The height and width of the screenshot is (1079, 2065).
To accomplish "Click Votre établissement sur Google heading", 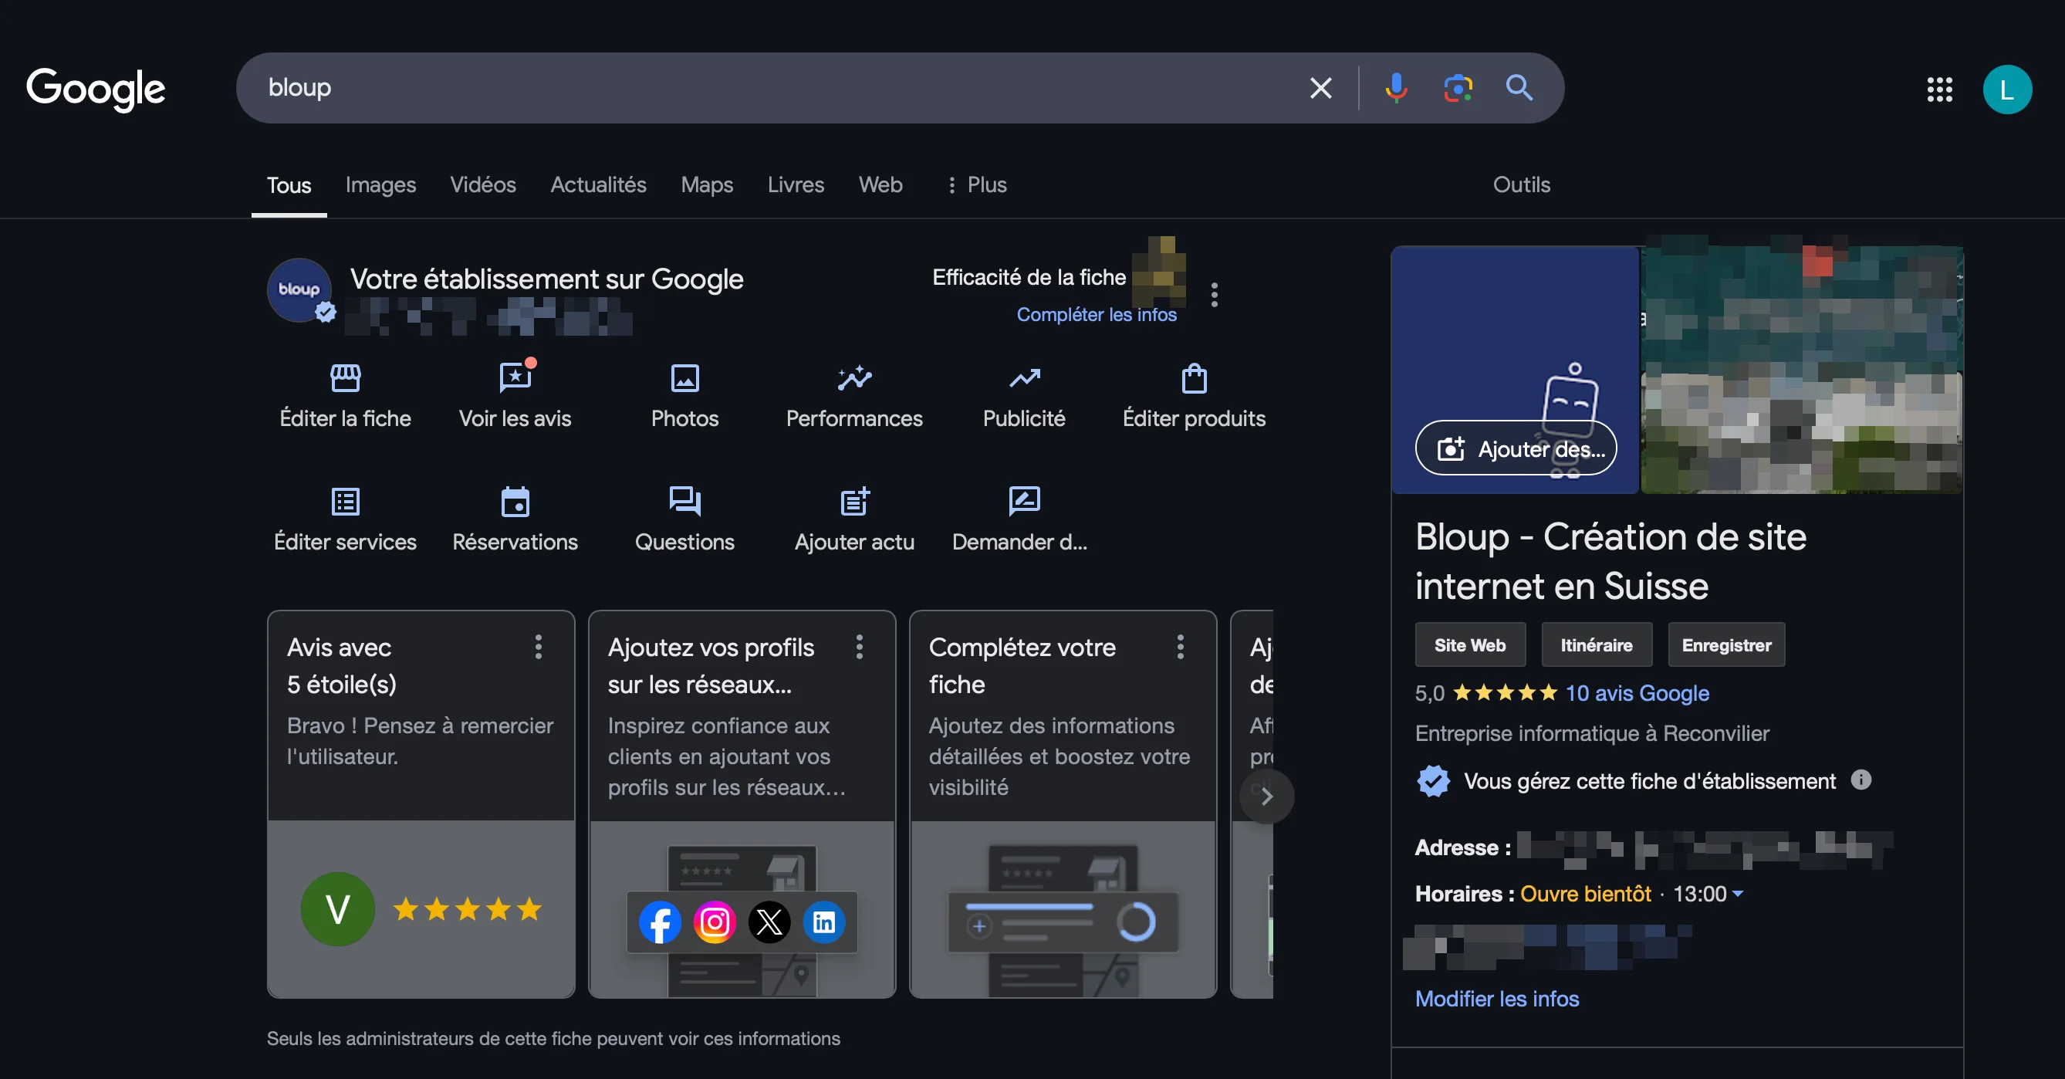I will (x=546, y=279).
